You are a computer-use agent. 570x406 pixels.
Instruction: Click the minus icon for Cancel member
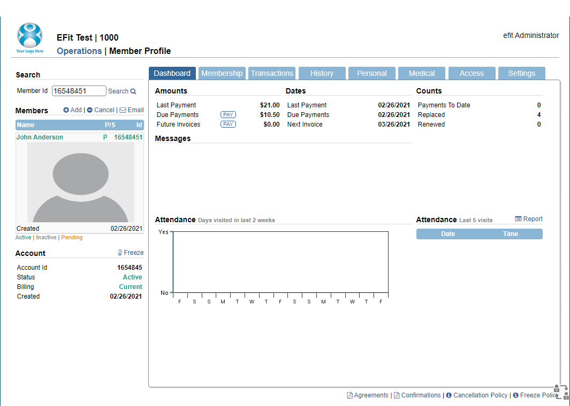[x=89, y=110]
